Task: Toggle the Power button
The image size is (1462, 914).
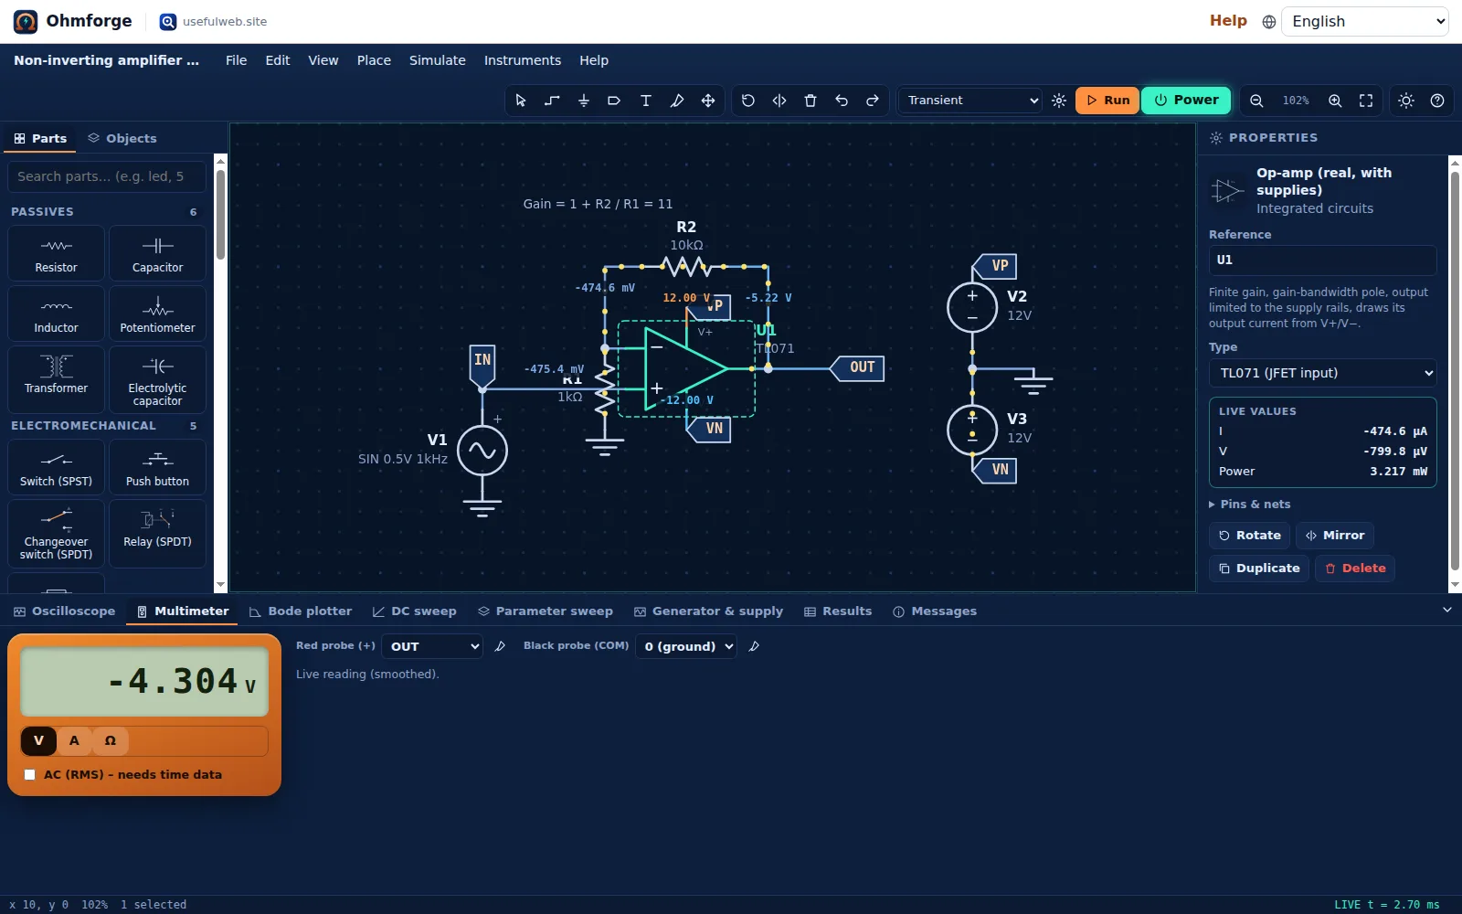Action: click(1186, 101)
